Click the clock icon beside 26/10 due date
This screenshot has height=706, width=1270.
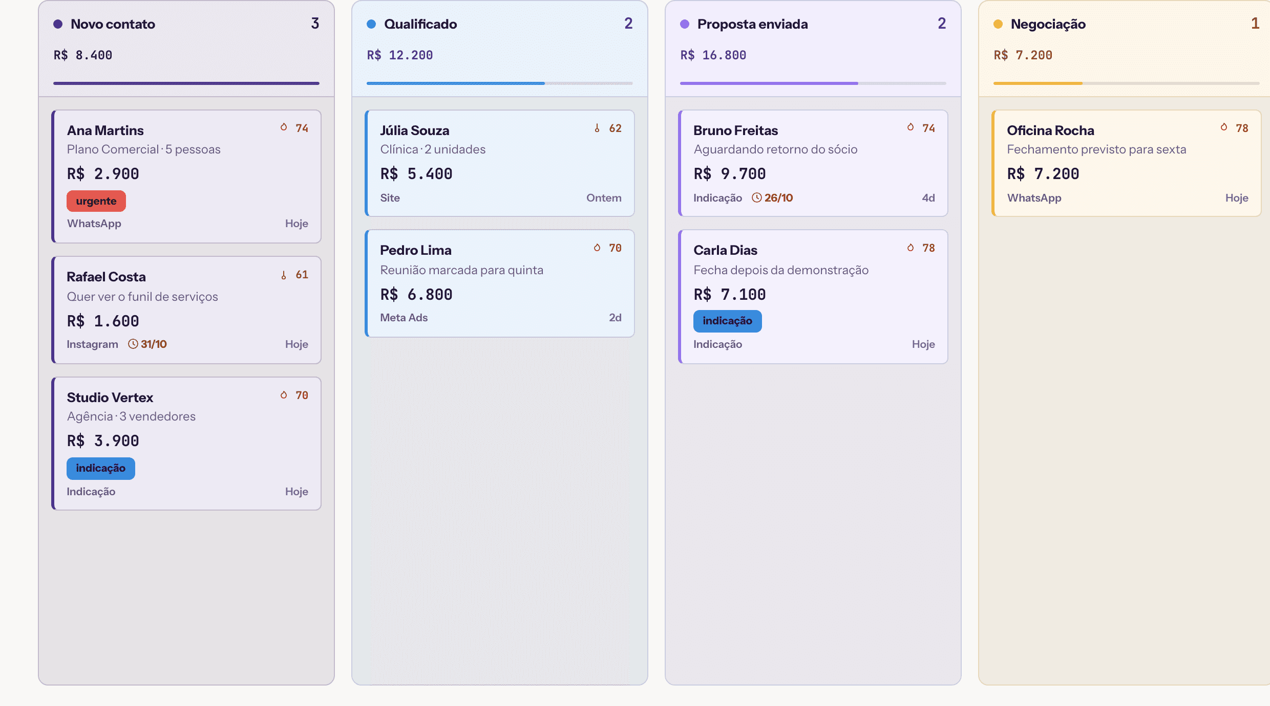pos(757,197)
